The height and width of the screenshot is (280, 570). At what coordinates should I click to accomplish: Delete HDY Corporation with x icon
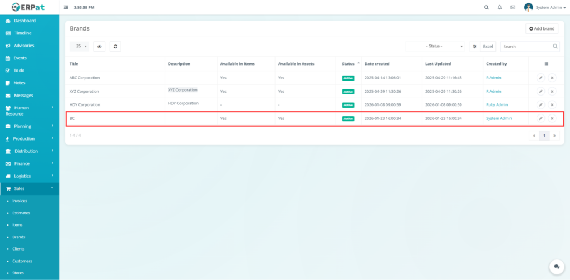click(x=552, y=105)
